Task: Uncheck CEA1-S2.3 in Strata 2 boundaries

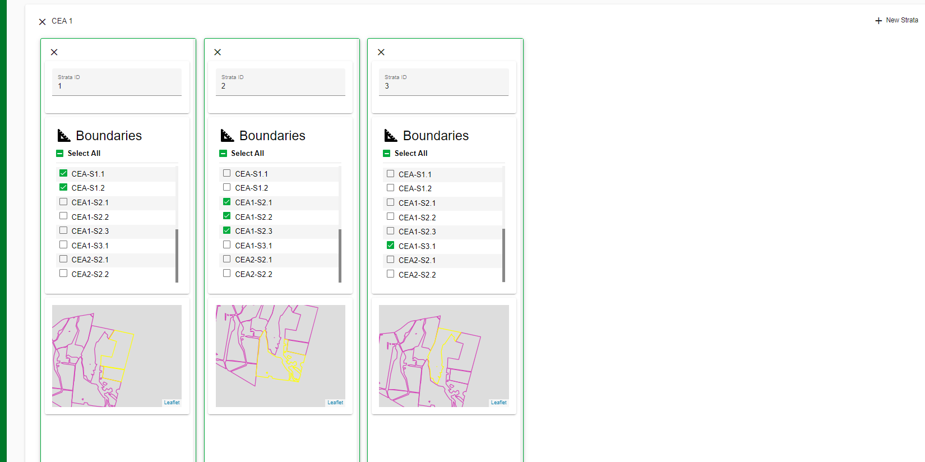Action: 227,230
